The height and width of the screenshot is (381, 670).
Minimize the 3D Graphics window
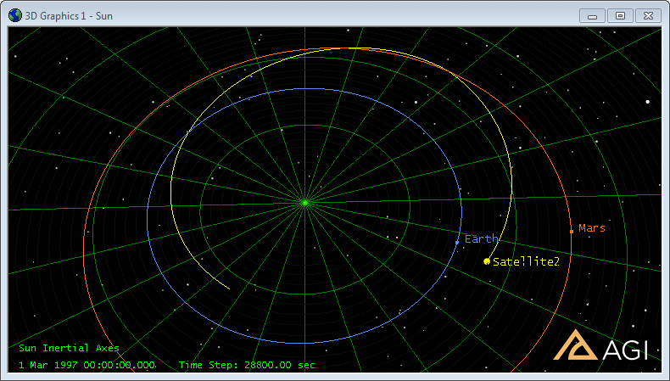[x=593, y=15]
